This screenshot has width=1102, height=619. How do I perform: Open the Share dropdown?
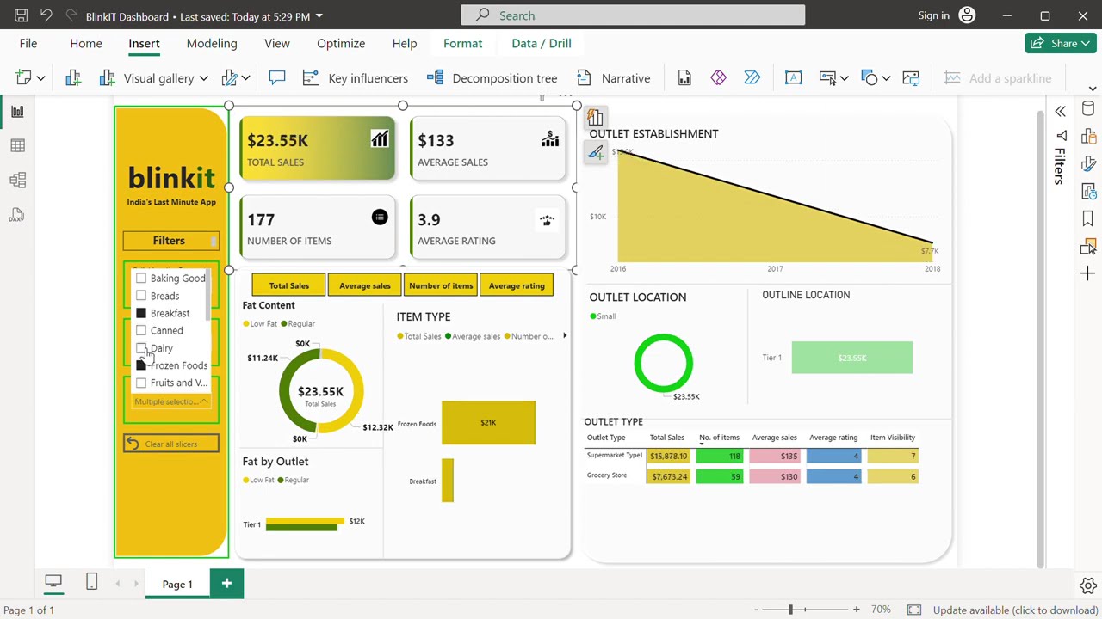[1085, 43]
